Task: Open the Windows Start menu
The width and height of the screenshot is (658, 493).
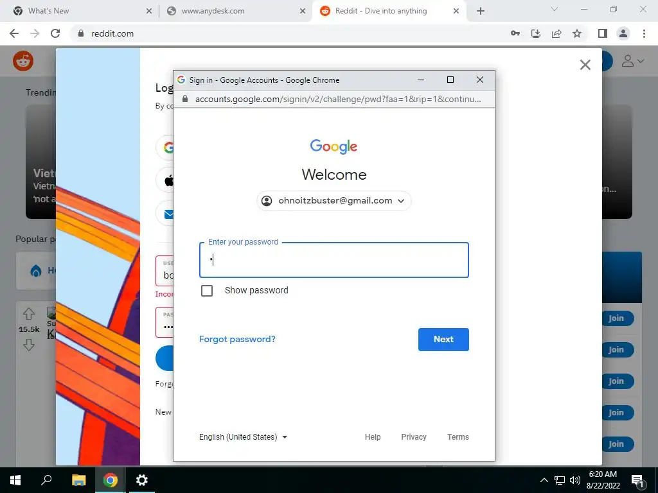Action: click(15, 480)
